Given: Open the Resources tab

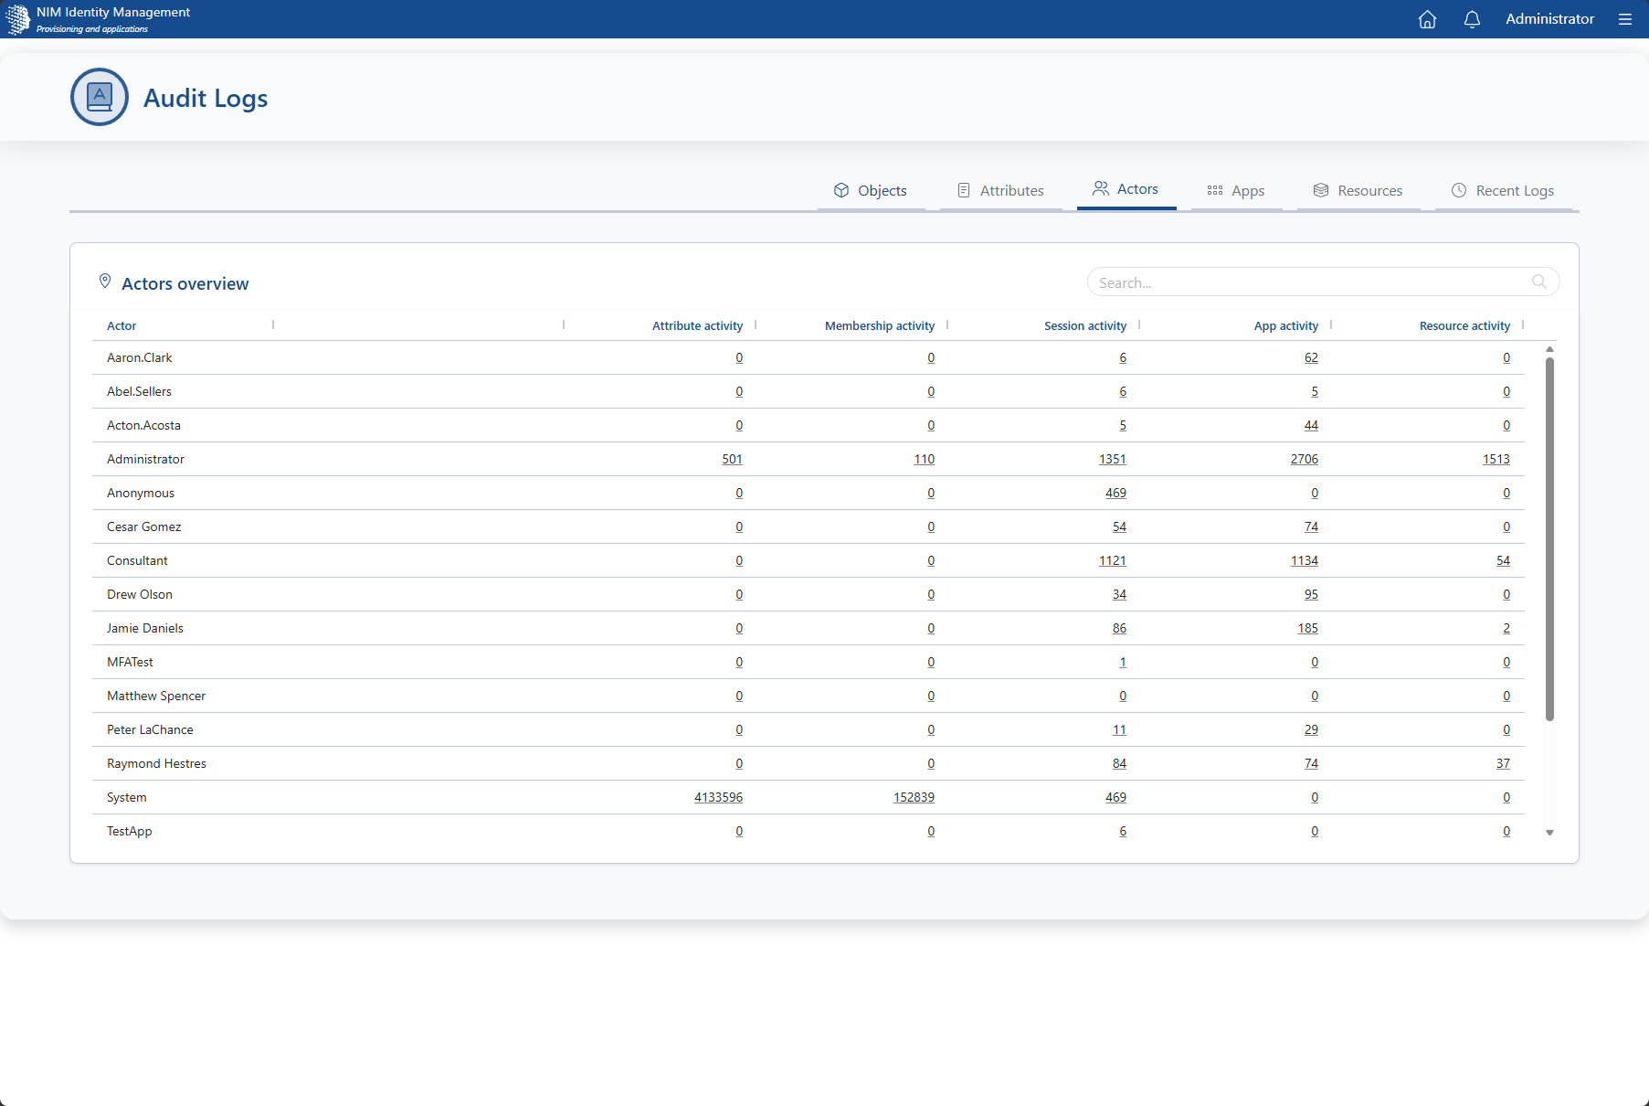Looking at the screenshot, I should click(1358, 190).
